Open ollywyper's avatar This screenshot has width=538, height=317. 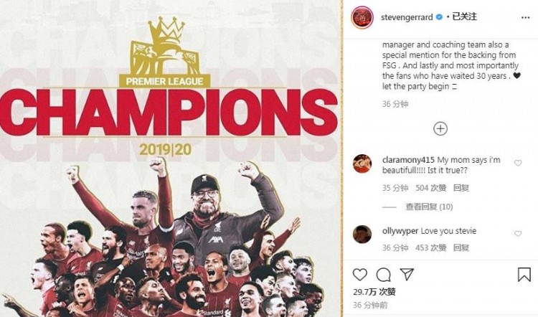pyautogui.click(x=362, y=235)
